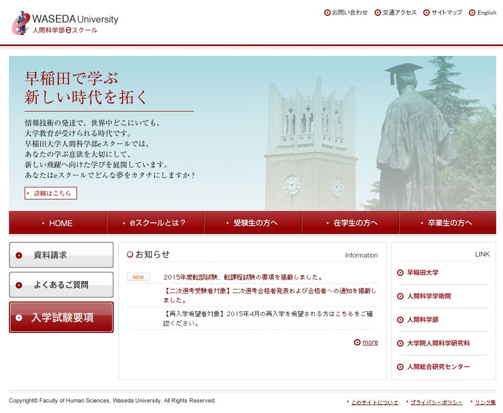
Task: Click the Waseda University e-School logo
Action: tap(65, 23)
